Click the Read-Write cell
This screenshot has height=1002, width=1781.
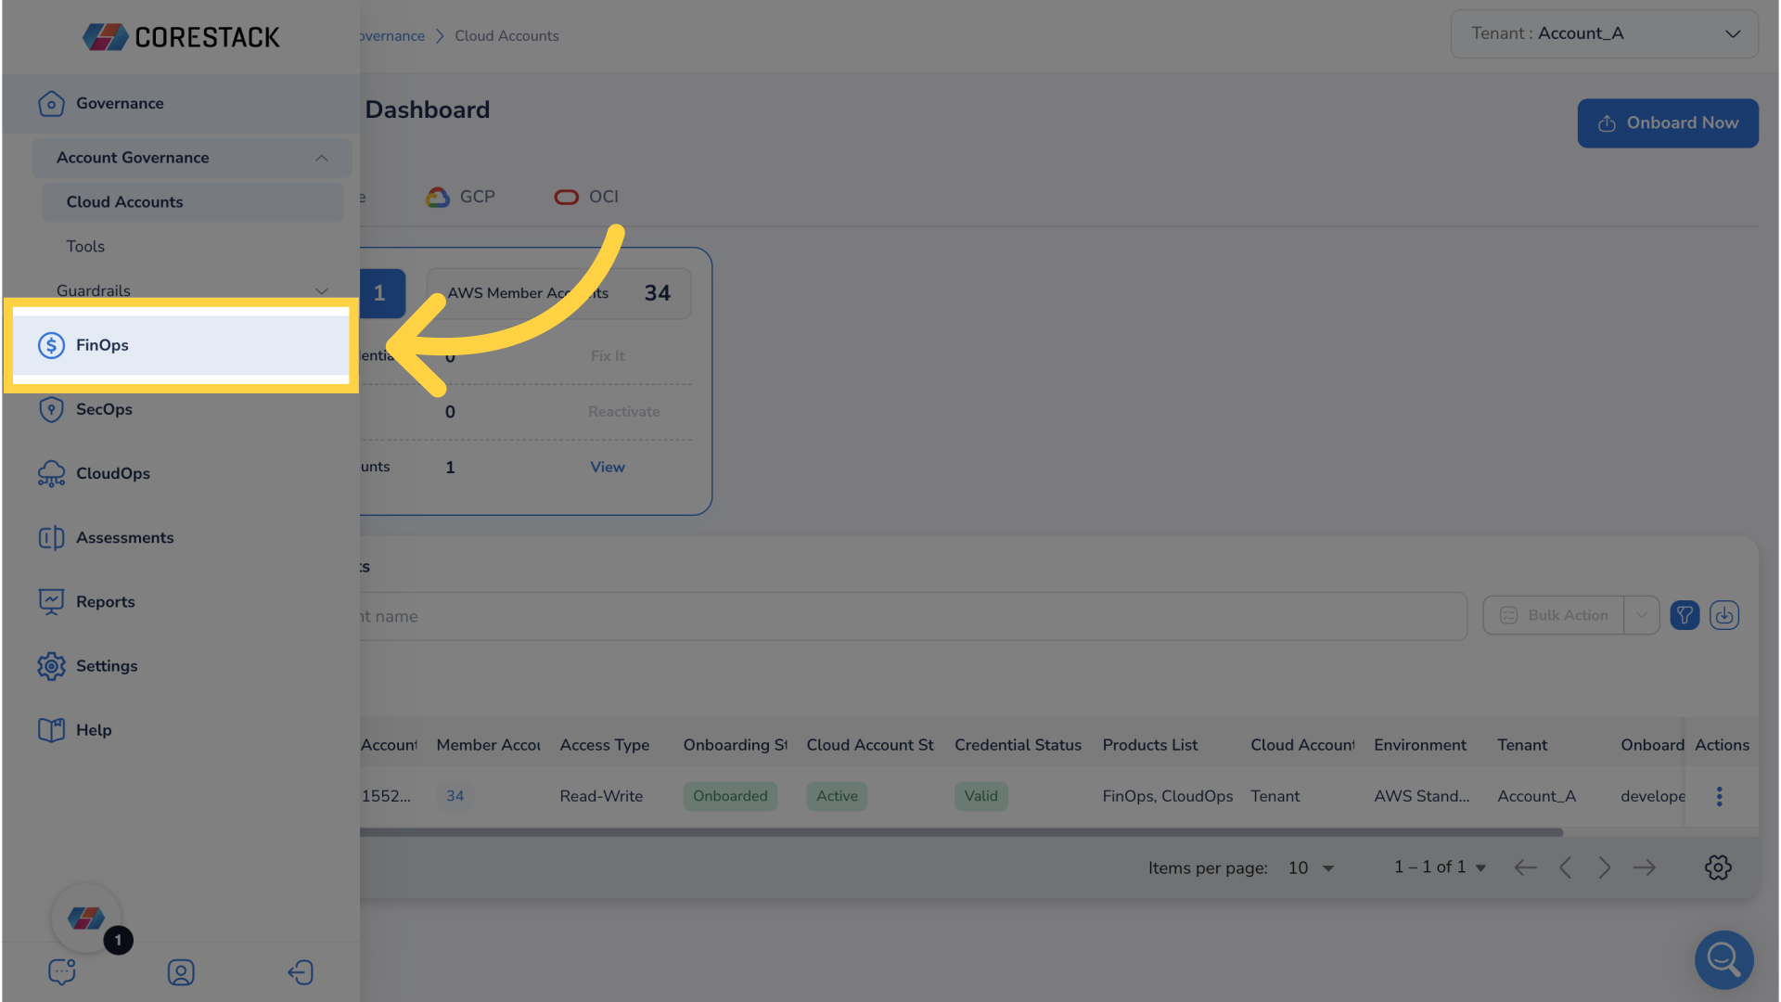601,796
